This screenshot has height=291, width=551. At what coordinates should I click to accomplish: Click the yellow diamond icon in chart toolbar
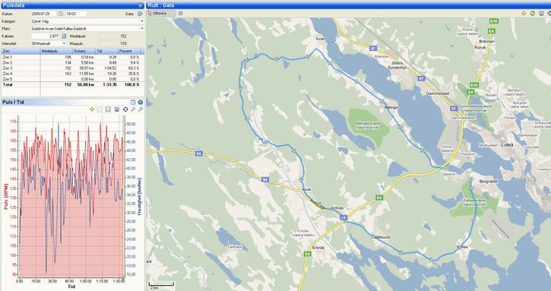[92, 109]
